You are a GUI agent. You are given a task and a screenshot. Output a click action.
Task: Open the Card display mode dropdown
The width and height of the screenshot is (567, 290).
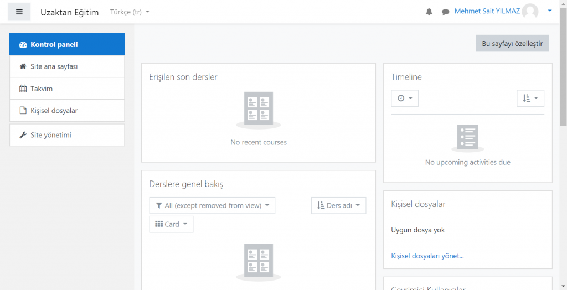pos(171,224)
